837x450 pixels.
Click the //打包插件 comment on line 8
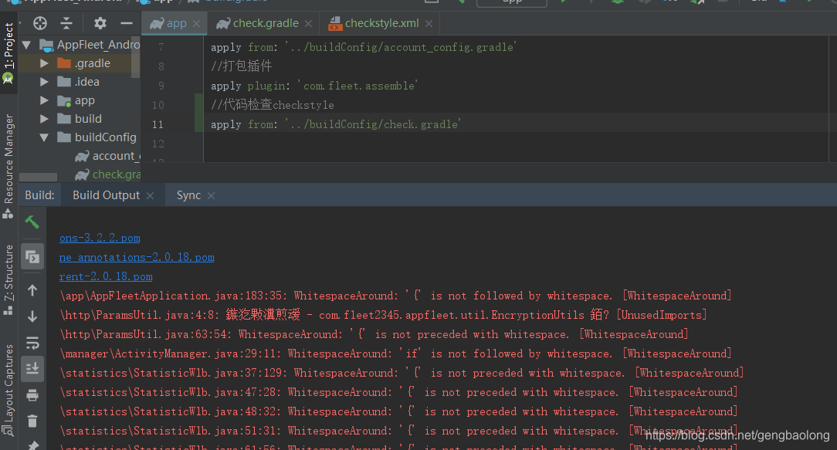tap(241, 66)
